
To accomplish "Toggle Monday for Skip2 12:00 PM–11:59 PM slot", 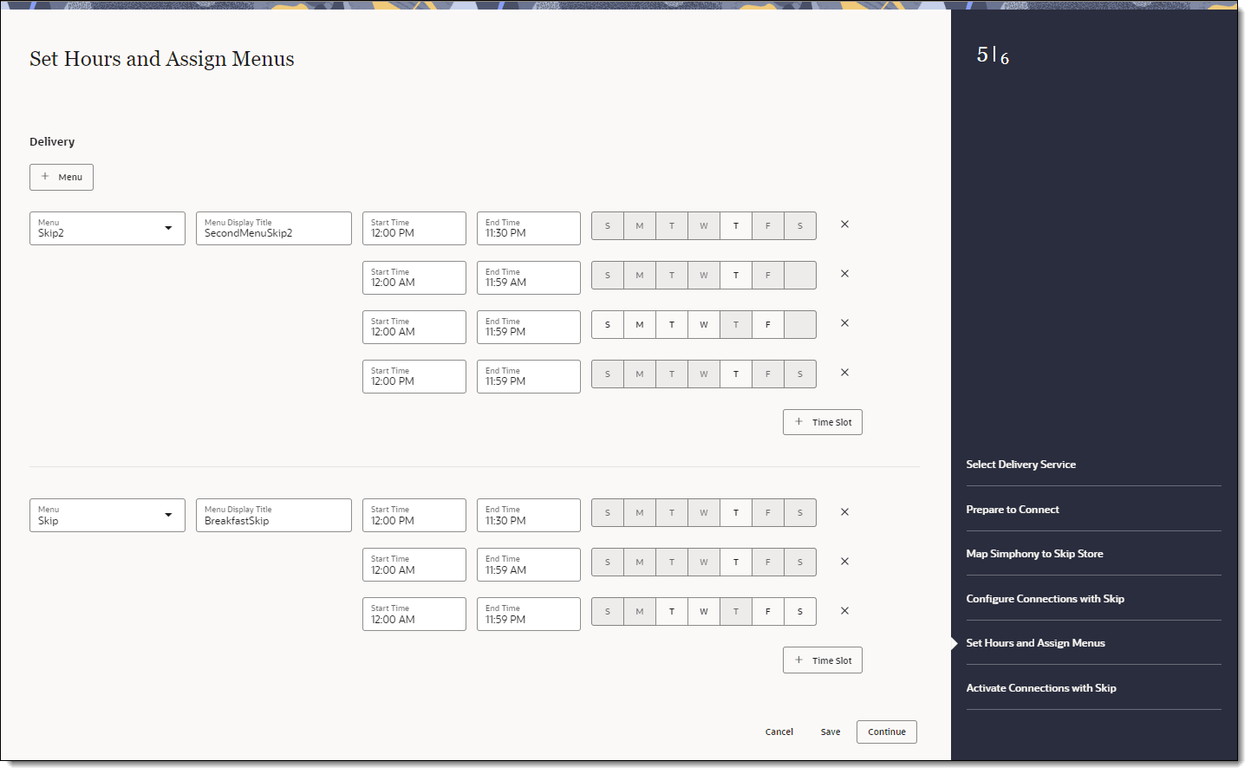I will (x=640, y=374).
